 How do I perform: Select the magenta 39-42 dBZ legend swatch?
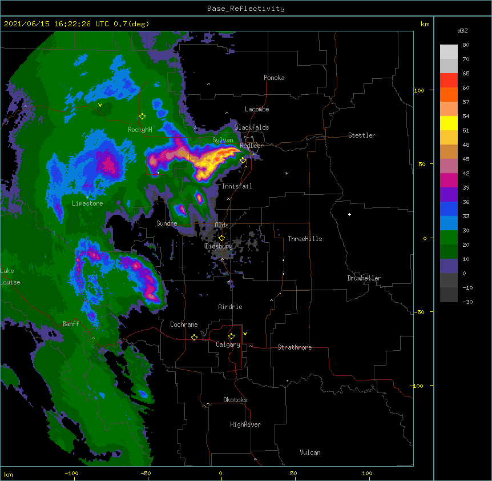tap(449, 180)
